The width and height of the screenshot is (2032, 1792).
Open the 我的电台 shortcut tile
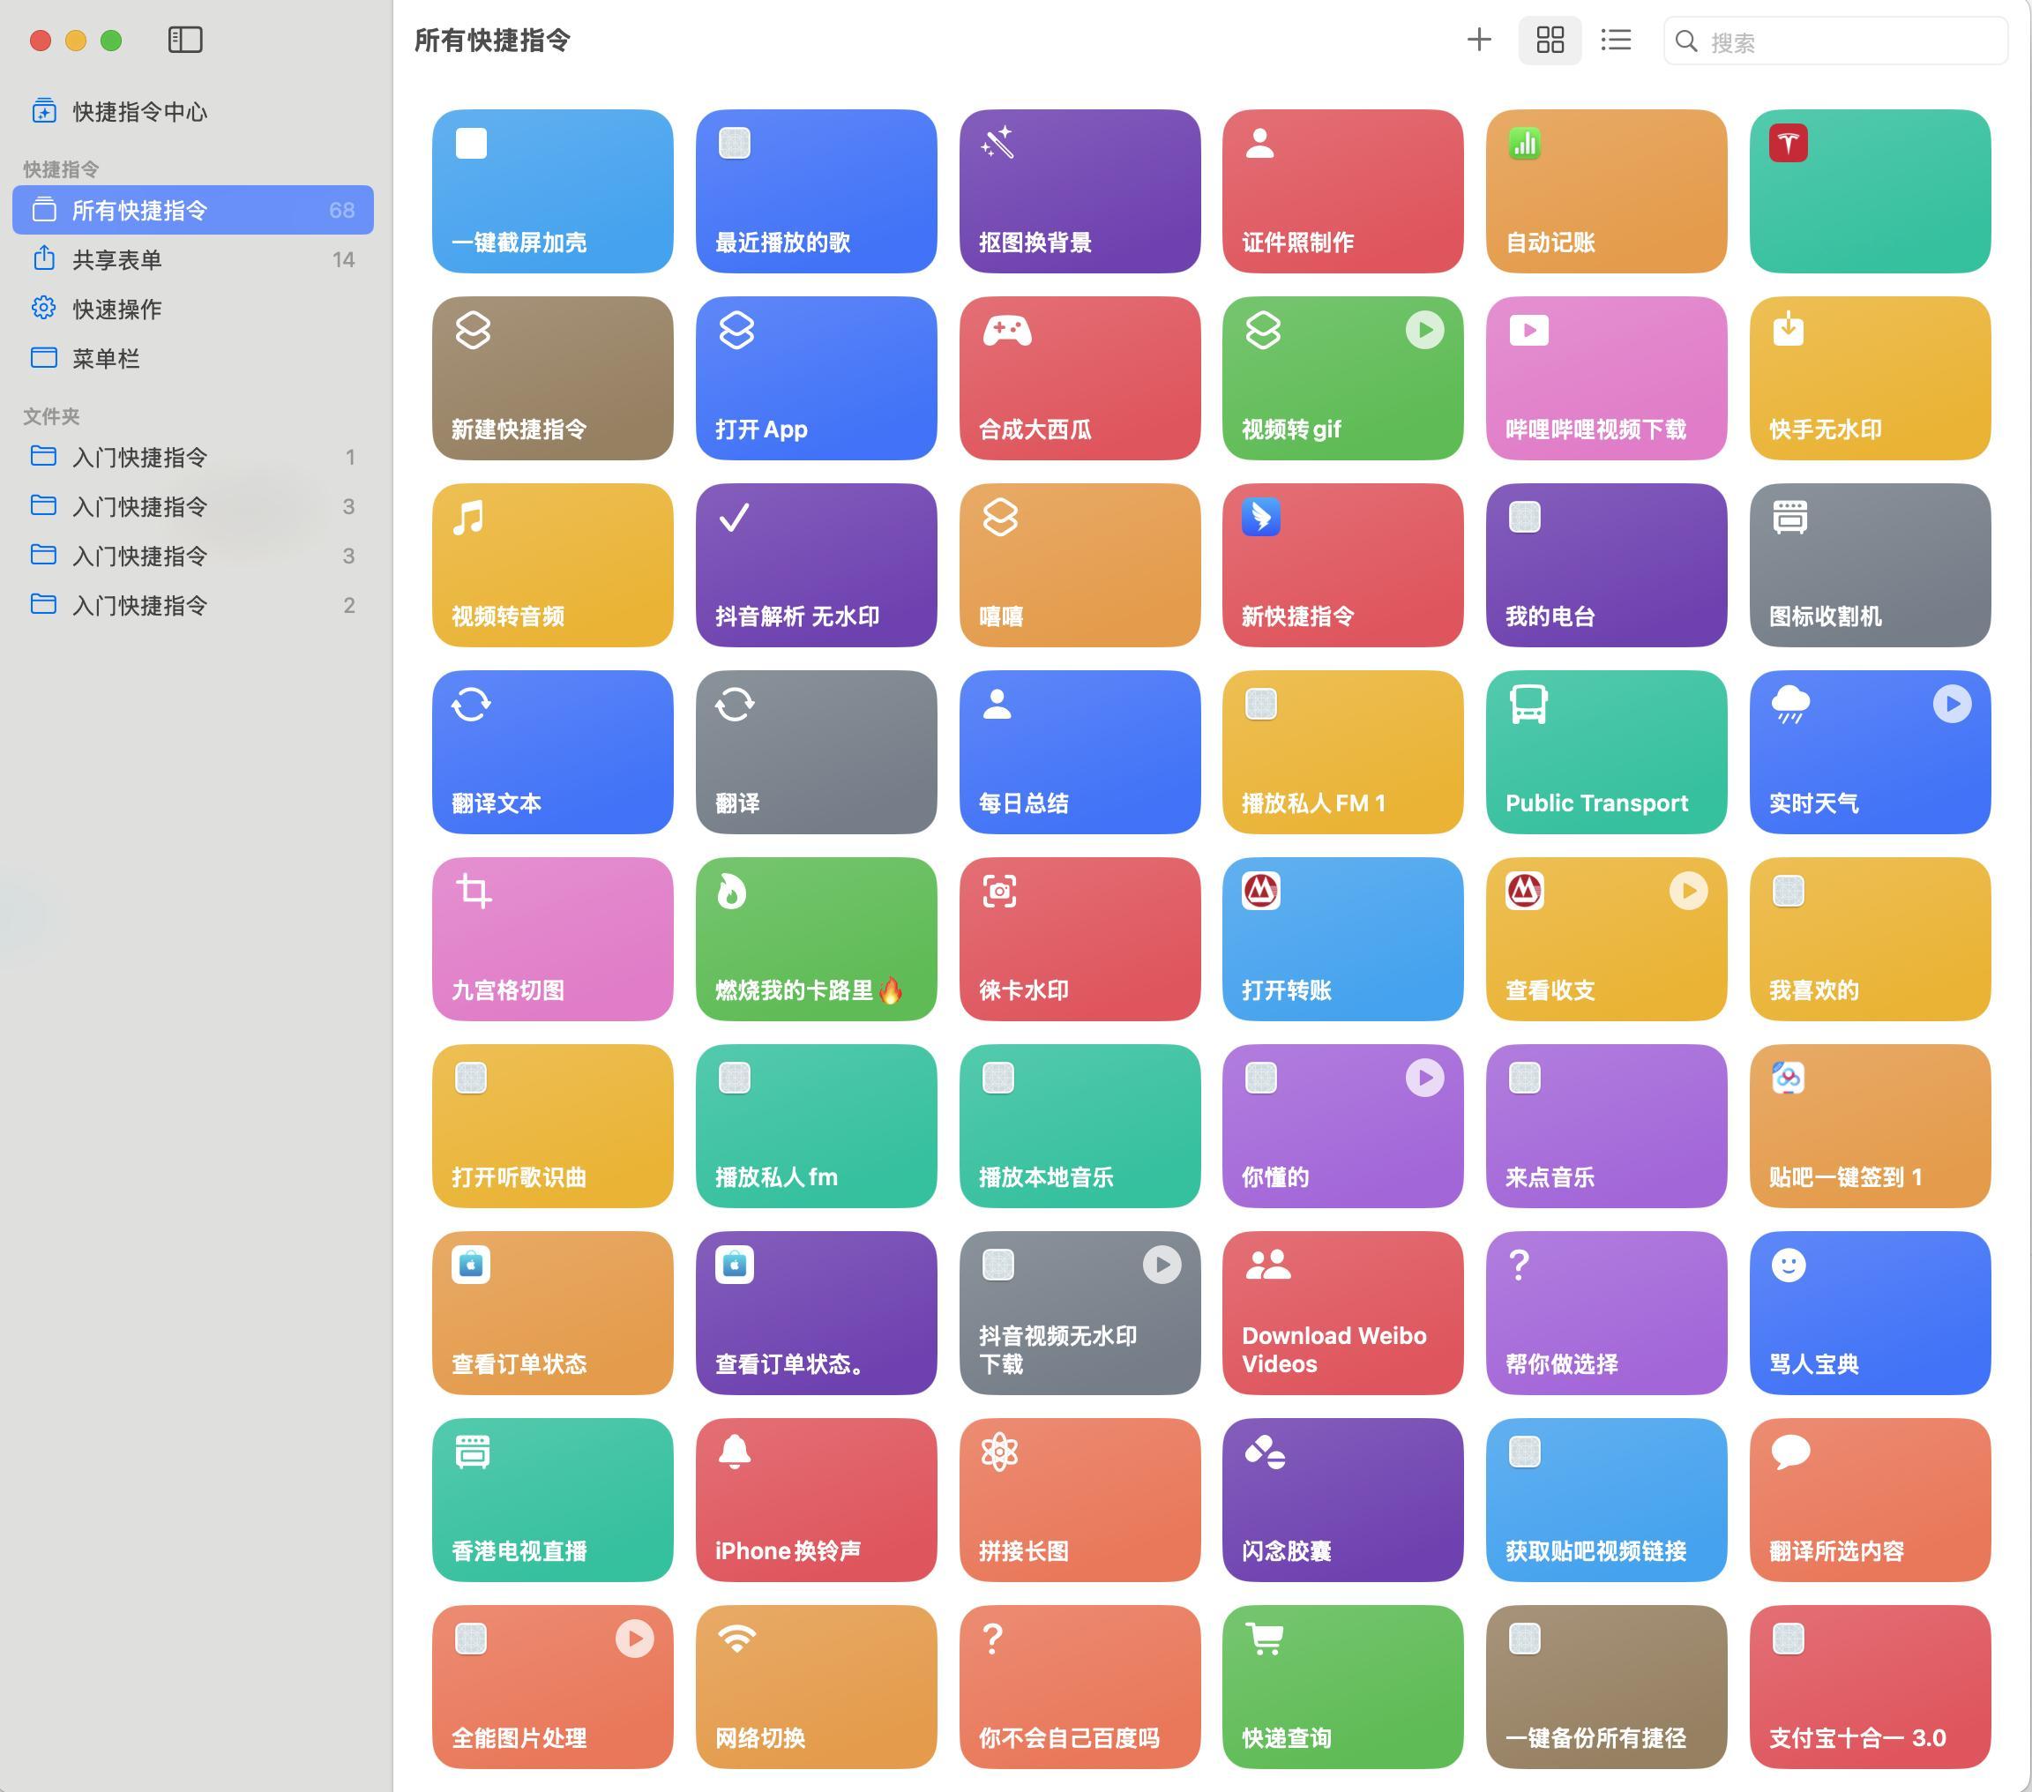[1607, 564]
